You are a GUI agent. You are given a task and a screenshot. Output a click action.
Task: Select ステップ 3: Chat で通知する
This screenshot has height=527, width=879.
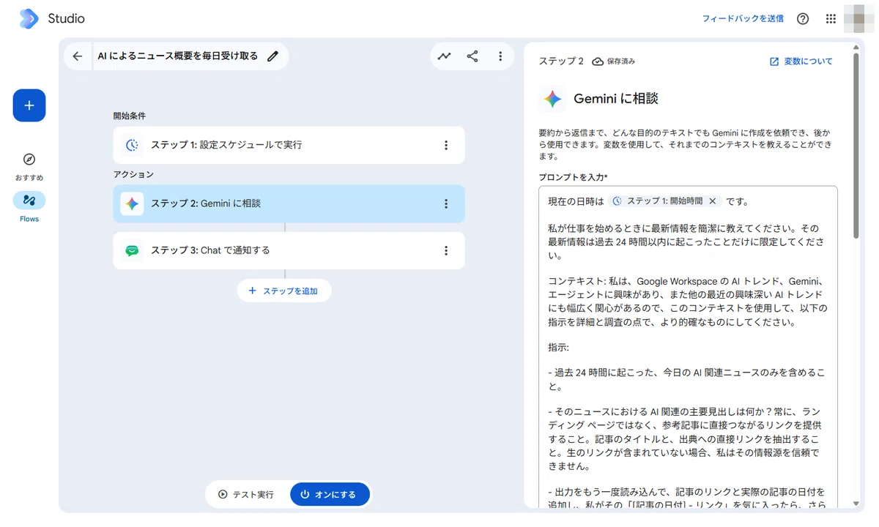coord(289,250)
